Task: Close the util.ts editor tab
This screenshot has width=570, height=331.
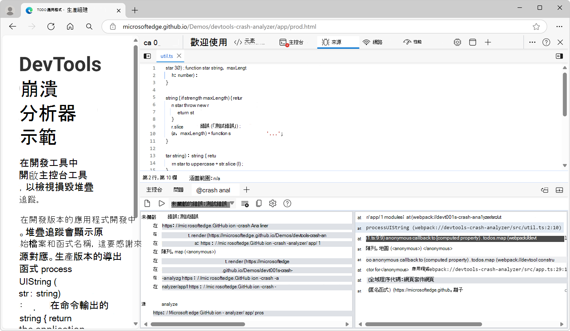Action: [x=178, y=56]
